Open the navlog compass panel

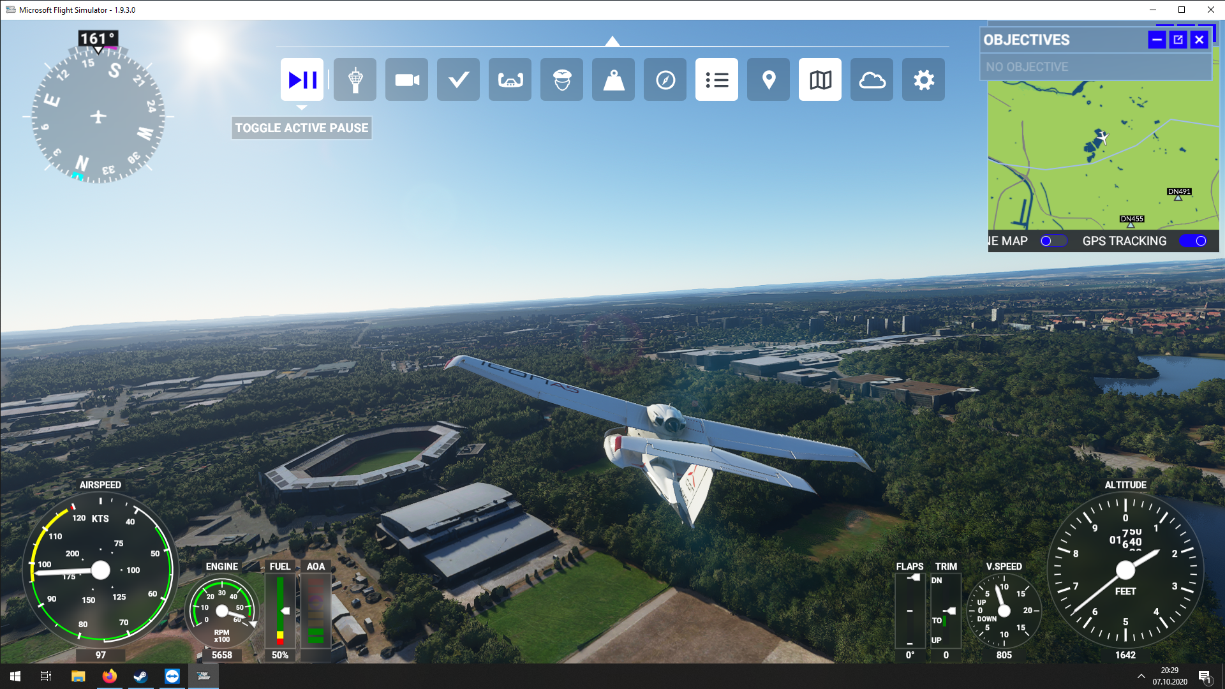(x=665, y=80)
